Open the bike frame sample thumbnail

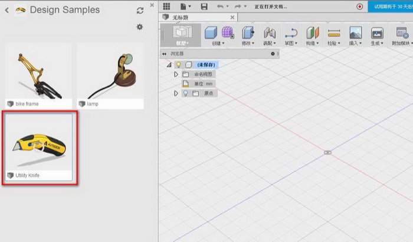[38, 76]
